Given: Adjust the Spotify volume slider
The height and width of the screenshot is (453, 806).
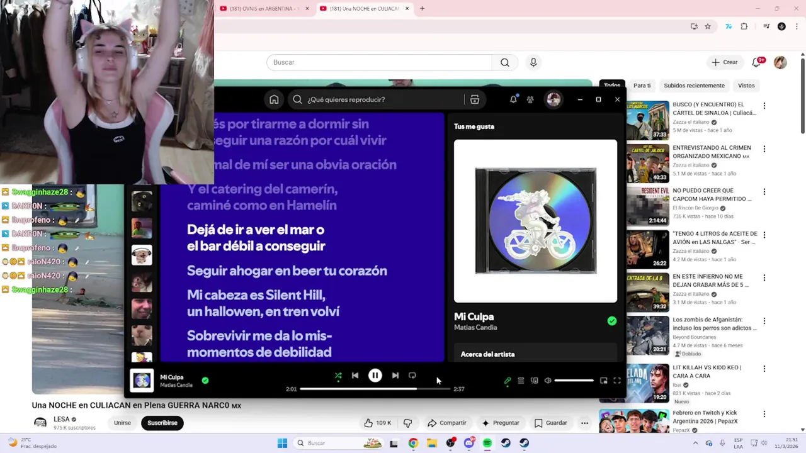Looking at the screenshot, I should pos(574,381).
